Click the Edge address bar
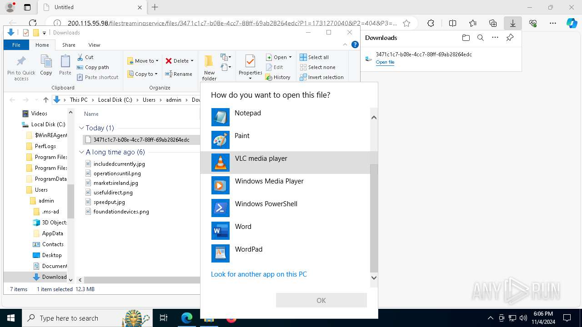Image resolution: width=582 pixels, height=327 pixels. 232,23
